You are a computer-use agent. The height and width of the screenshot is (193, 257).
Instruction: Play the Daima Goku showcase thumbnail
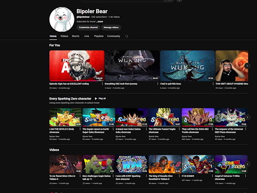(132, 117)
